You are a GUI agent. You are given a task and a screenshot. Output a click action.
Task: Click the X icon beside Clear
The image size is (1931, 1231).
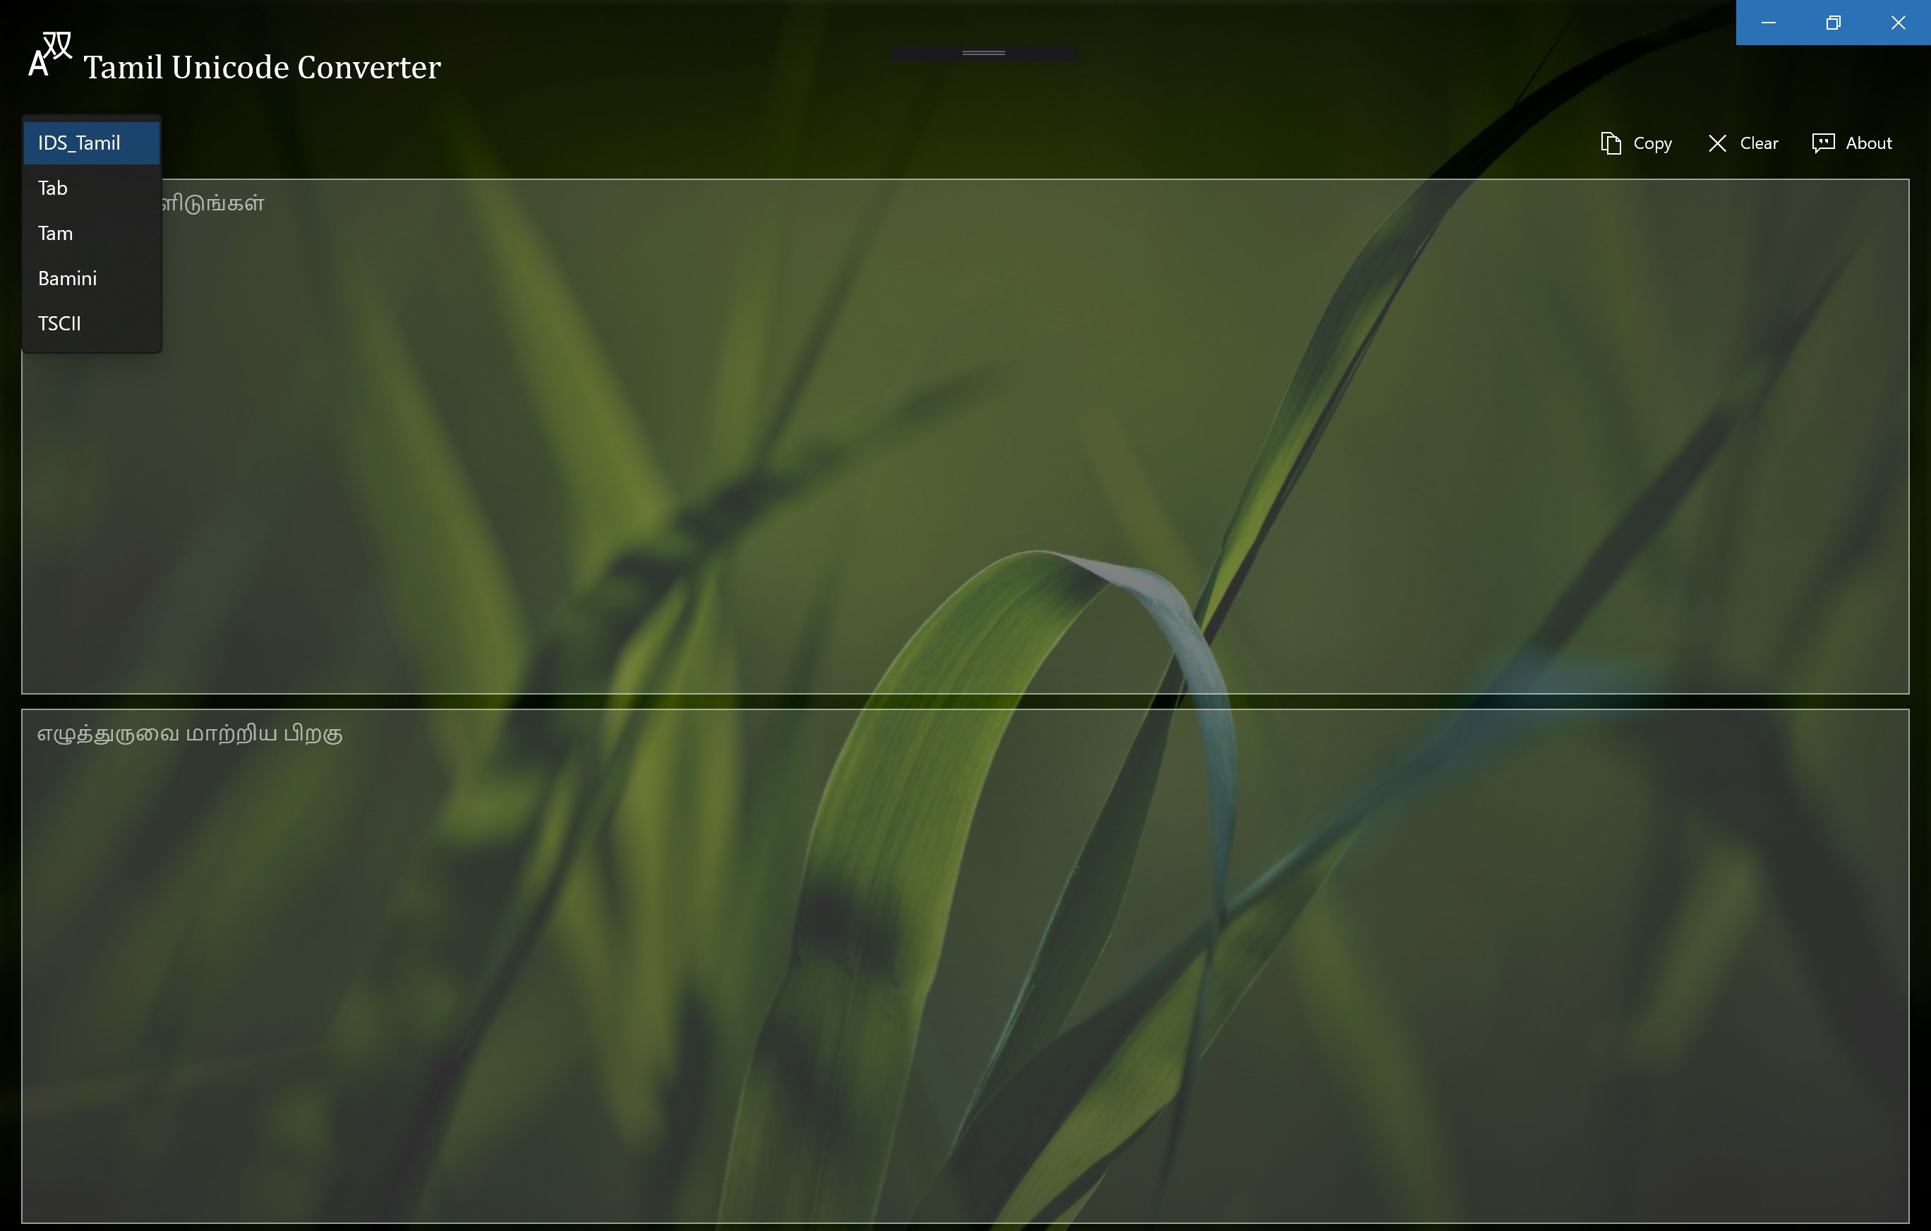1717,143
